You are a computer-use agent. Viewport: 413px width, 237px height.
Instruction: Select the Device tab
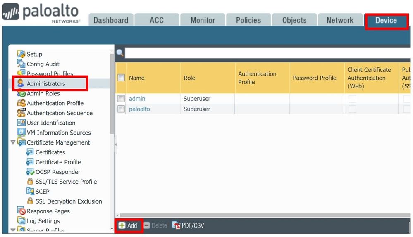click(386, 21)
